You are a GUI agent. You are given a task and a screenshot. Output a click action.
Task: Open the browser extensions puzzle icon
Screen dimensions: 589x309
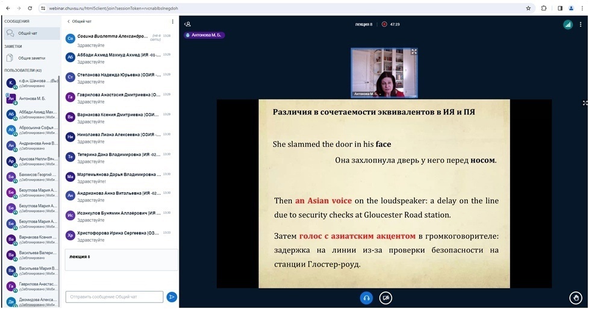[x=544, y=8]
